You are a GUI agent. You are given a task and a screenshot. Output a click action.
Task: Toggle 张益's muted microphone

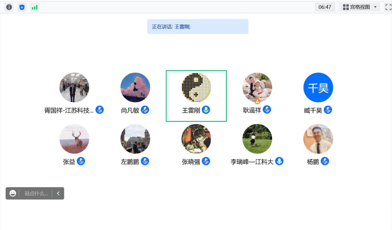point(81,161)
